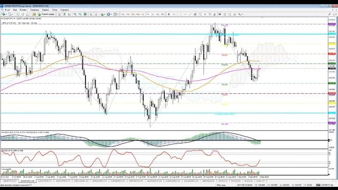Open the New Chart toolbar icon
Viewport: 338px width, 190px height.
click(x=4, y=14)
